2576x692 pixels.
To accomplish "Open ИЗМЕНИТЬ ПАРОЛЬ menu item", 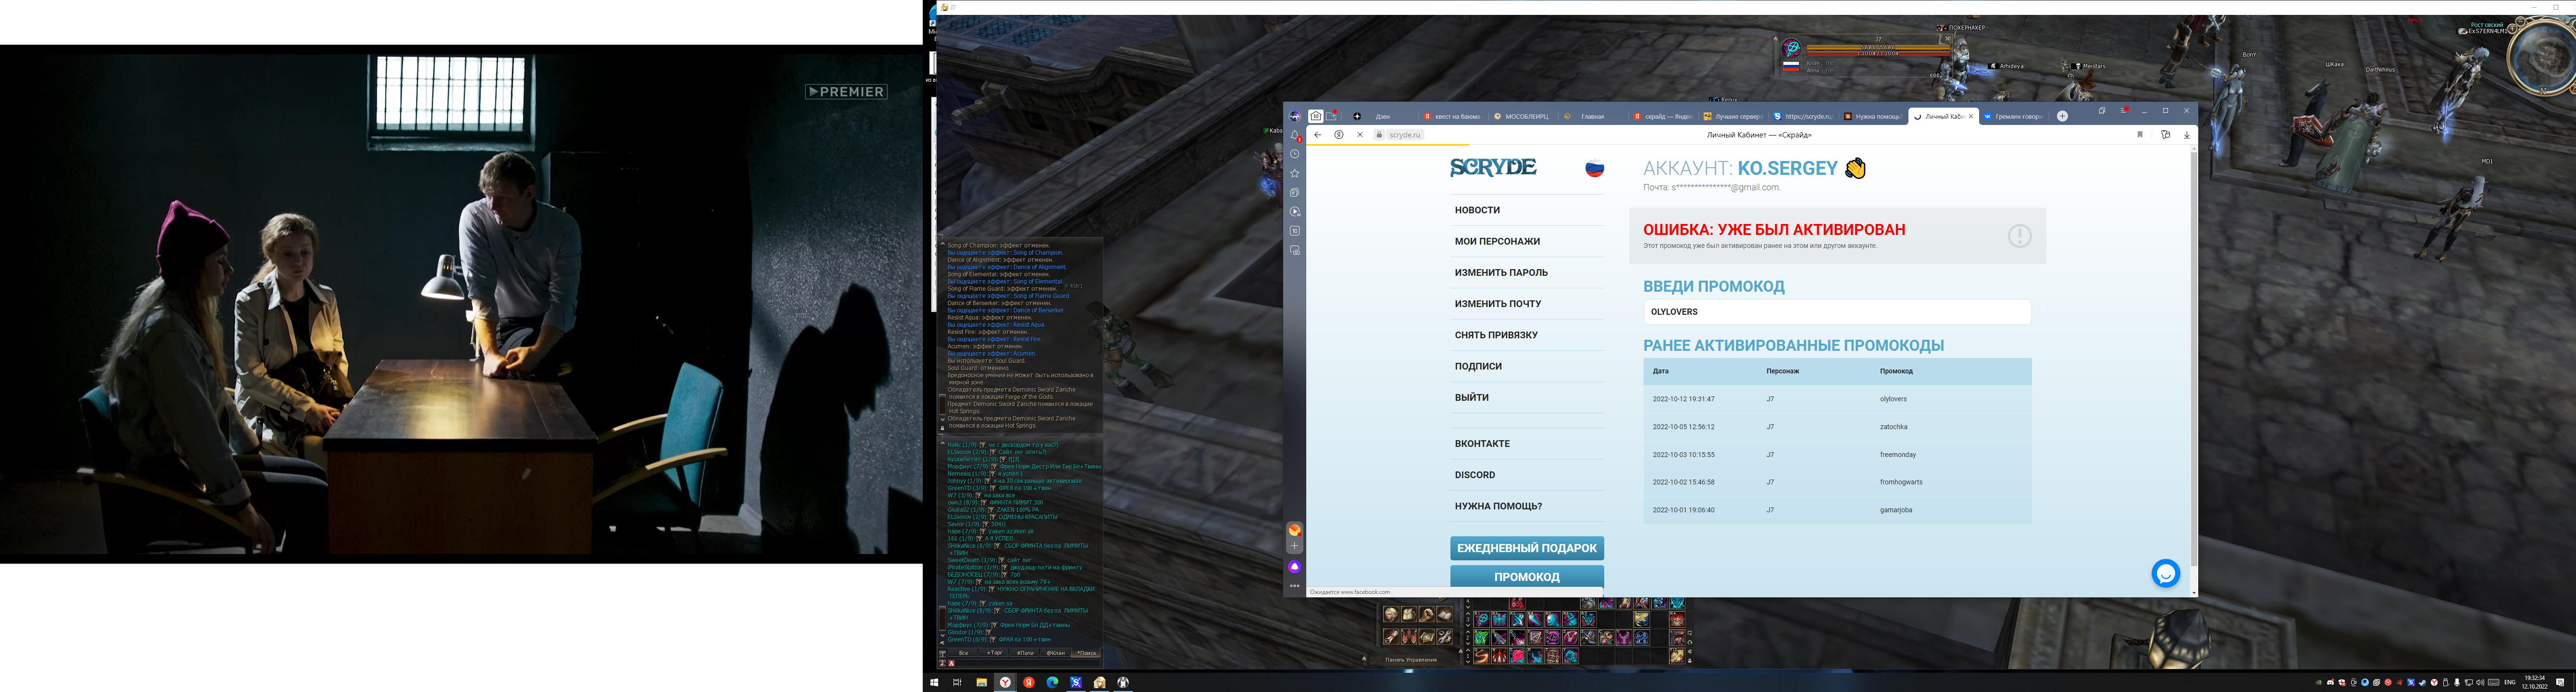I will (x=1501, y=273).
